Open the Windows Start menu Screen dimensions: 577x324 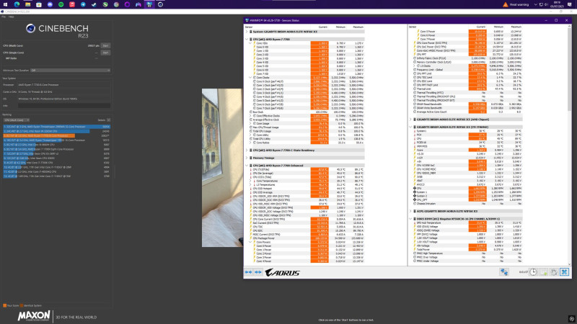pyautogui.click(x=6, y=4)
